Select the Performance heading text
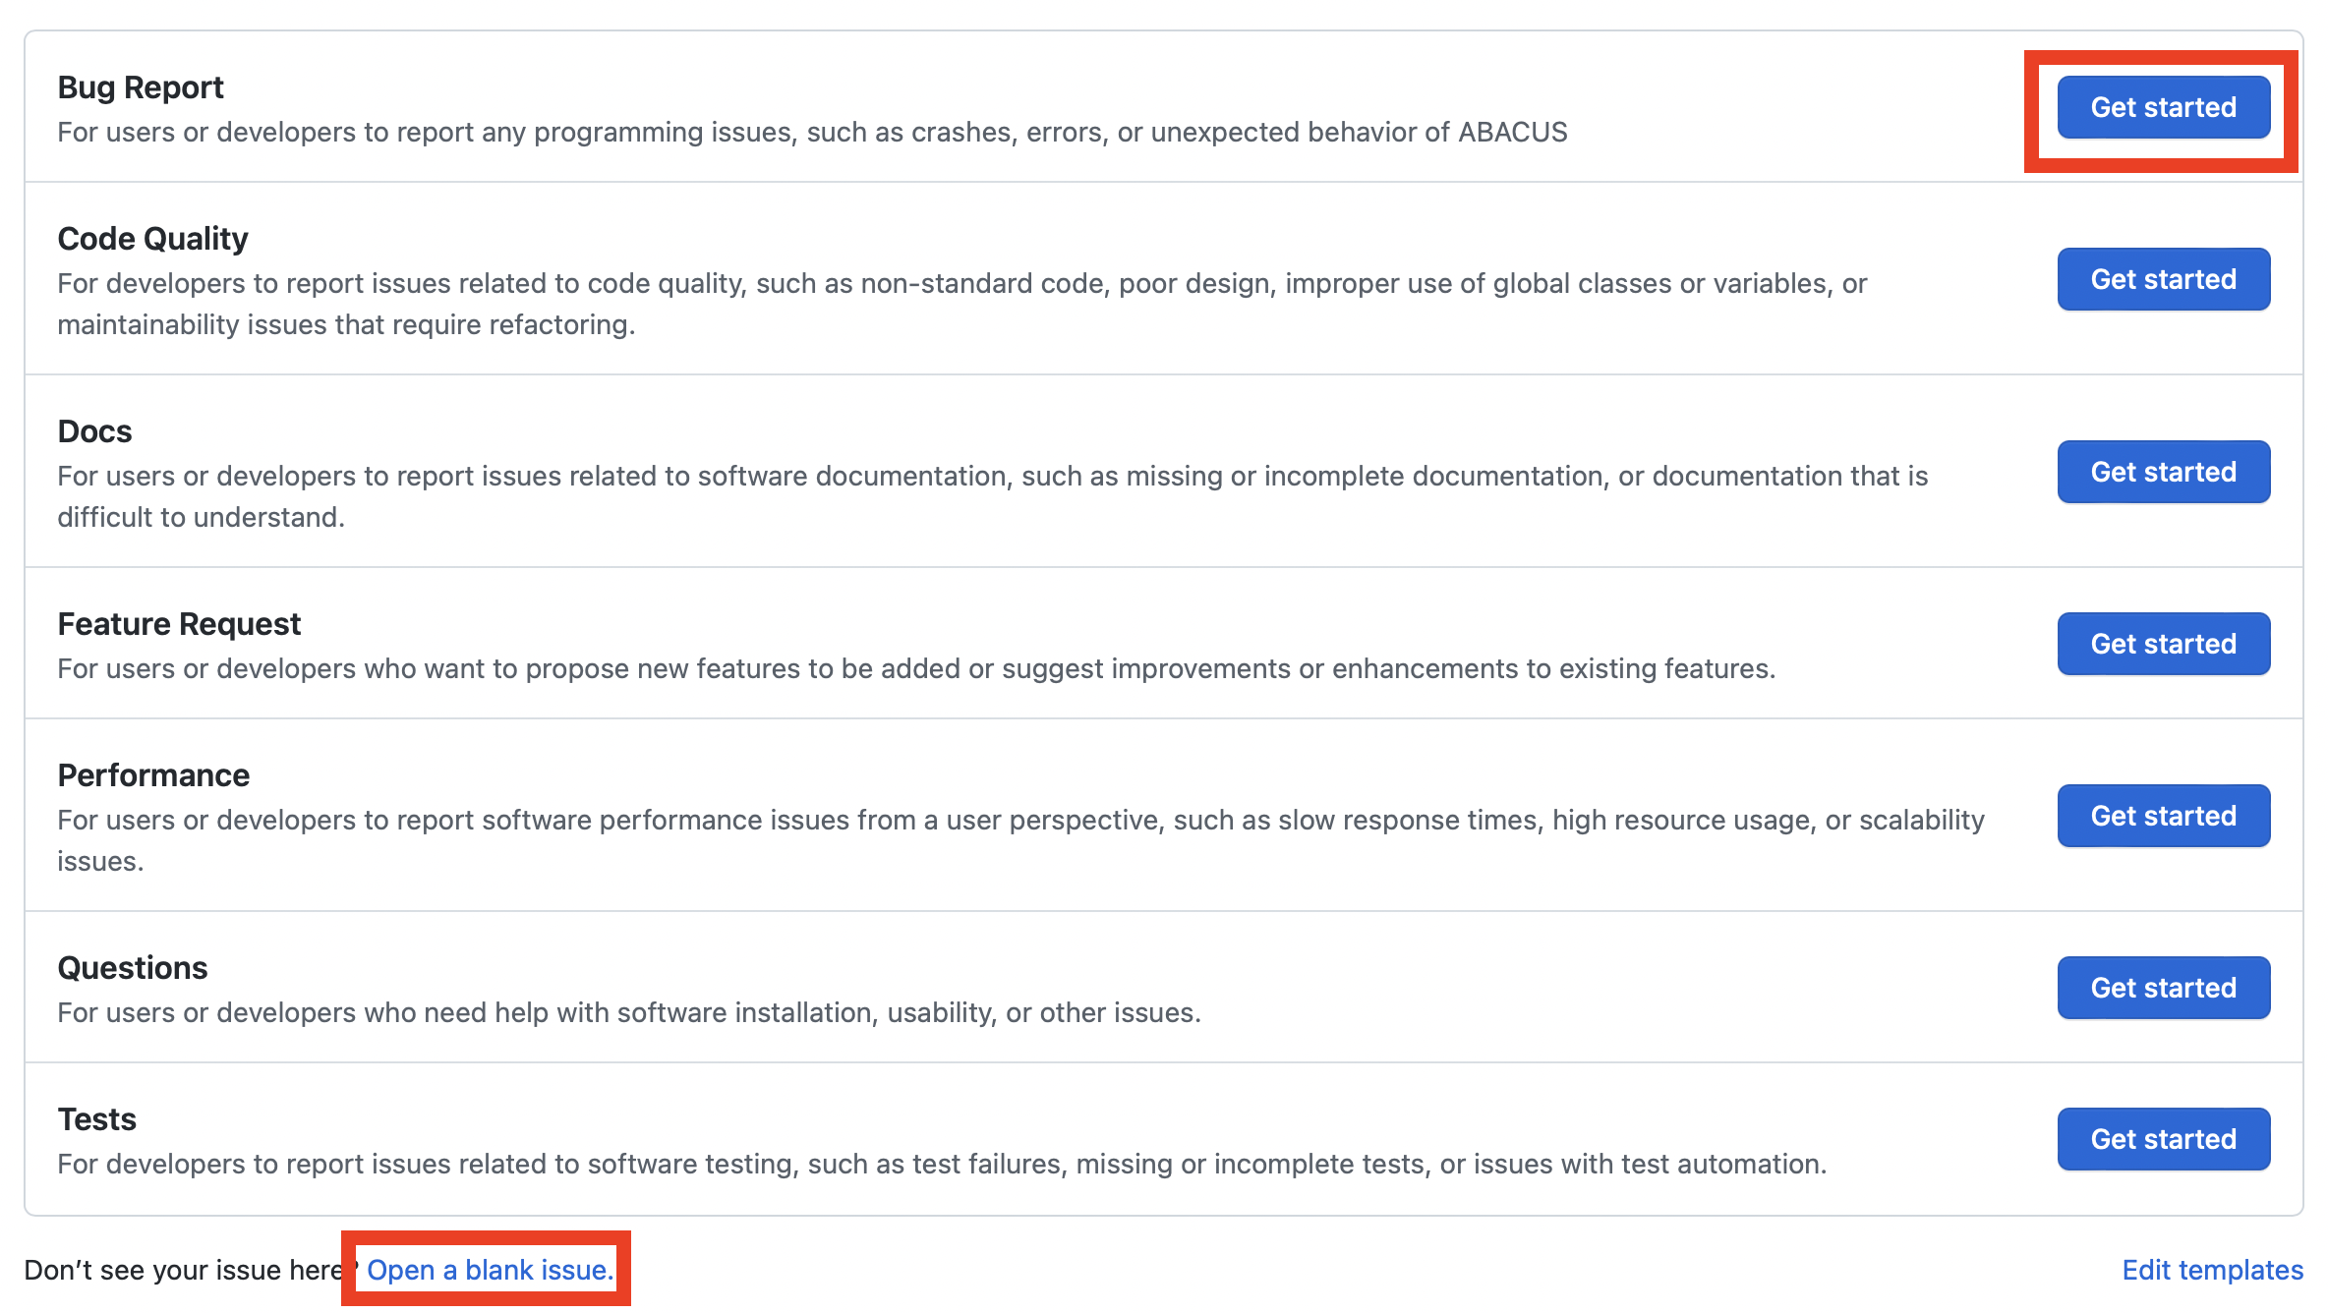Image resolution: width=2328 pixels, height=1313 pixels. (153, 775)
